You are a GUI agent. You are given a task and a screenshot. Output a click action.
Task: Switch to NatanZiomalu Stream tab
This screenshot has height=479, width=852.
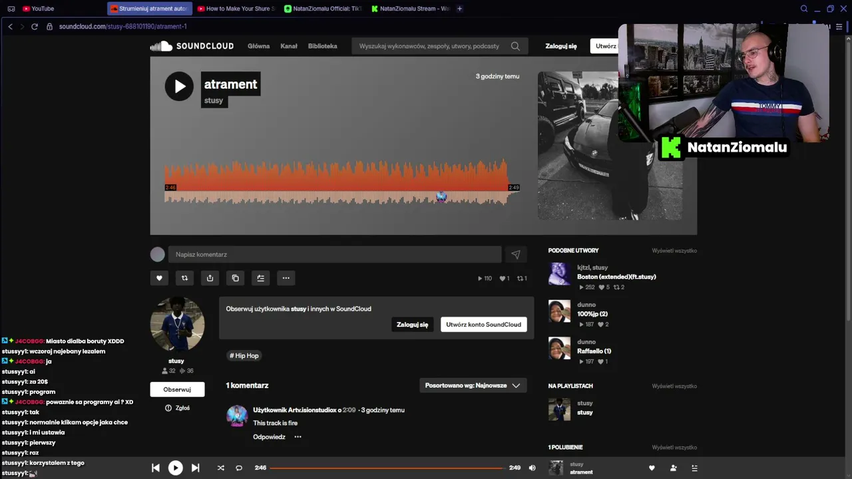(x=410, y=9)
